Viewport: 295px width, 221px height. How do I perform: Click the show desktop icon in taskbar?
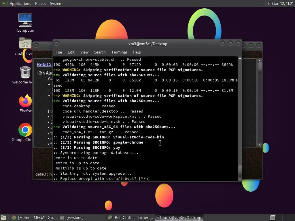(x=3, y=218)
